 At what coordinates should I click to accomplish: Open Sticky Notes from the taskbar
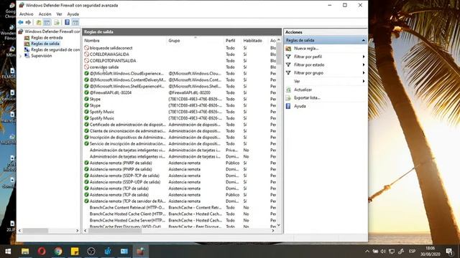[75, 252]
